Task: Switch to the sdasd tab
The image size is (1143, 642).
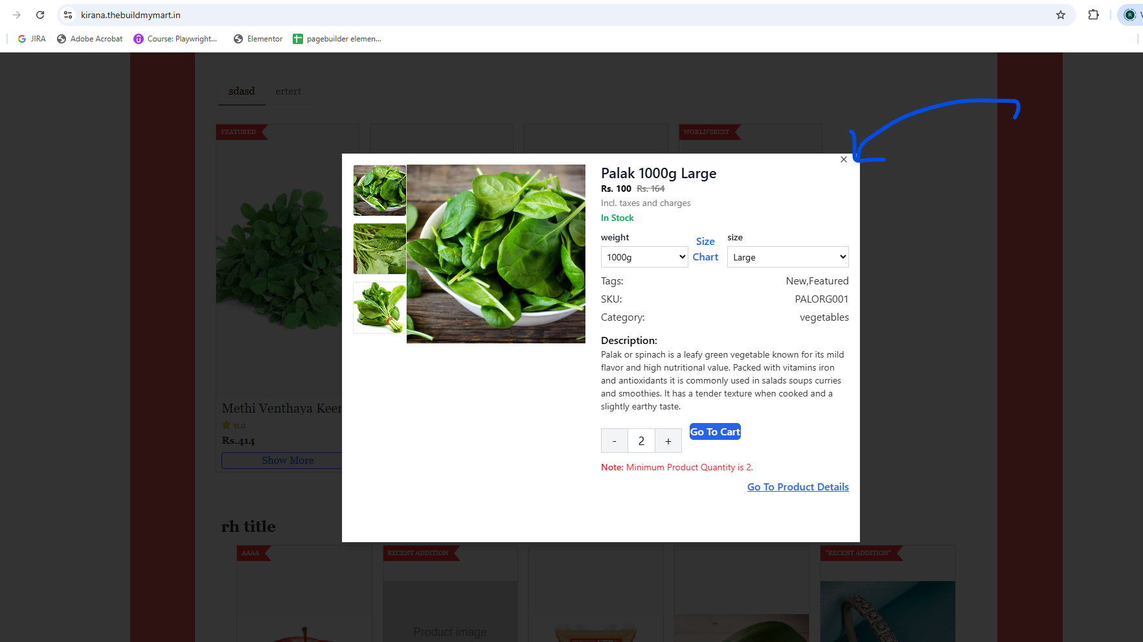Action: pyautogui.click(x=242, y=91)
